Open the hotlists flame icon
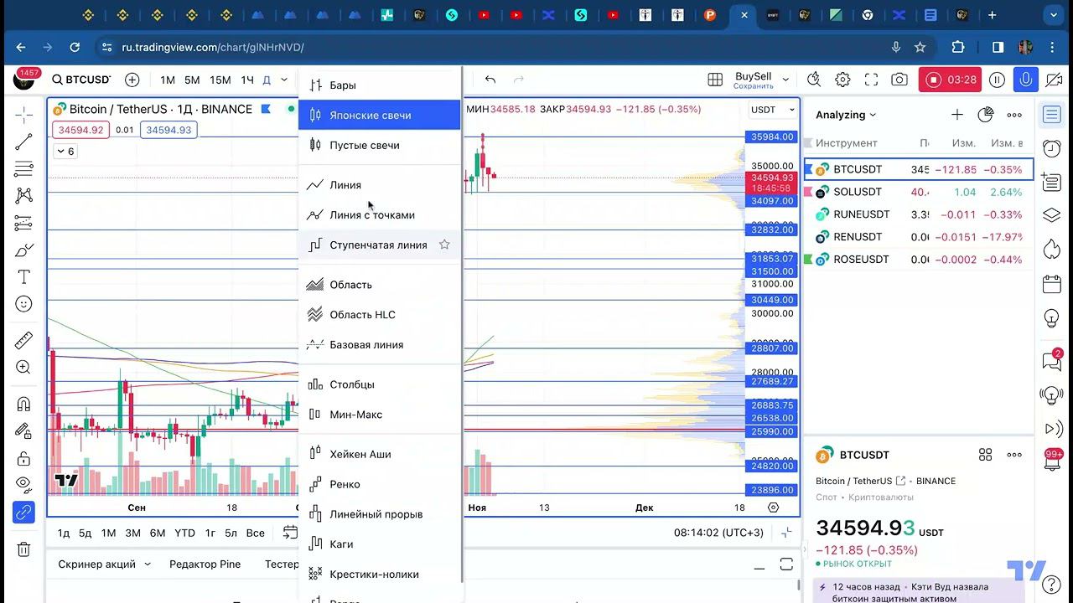This screenshot has width=1073, height=603. point(1052,249)
